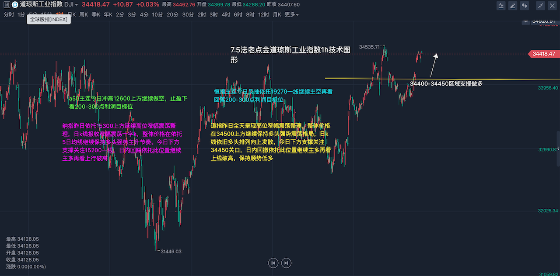Viewport: 560px width, 276px height.
Task: Choose the 4时 timeframe
Action: (226, 14)
